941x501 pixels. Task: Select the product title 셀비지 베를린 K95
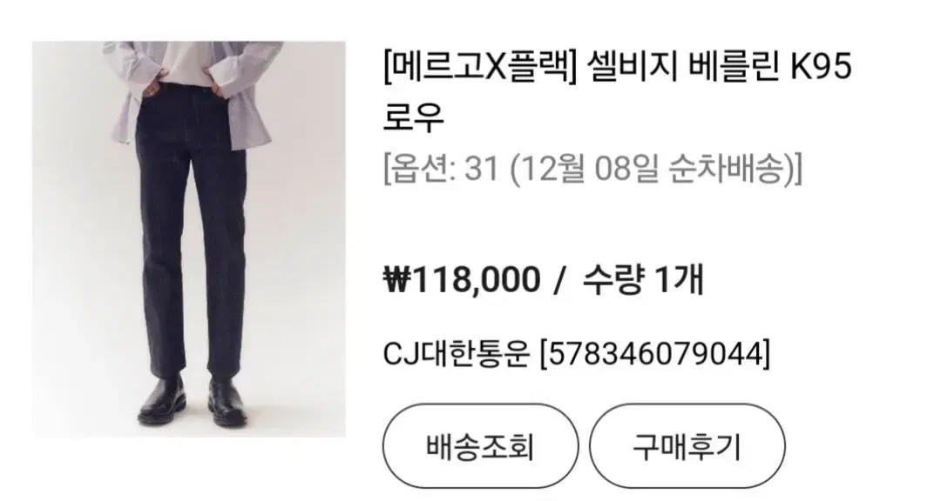pyautogui.click(x=718, y=67)
